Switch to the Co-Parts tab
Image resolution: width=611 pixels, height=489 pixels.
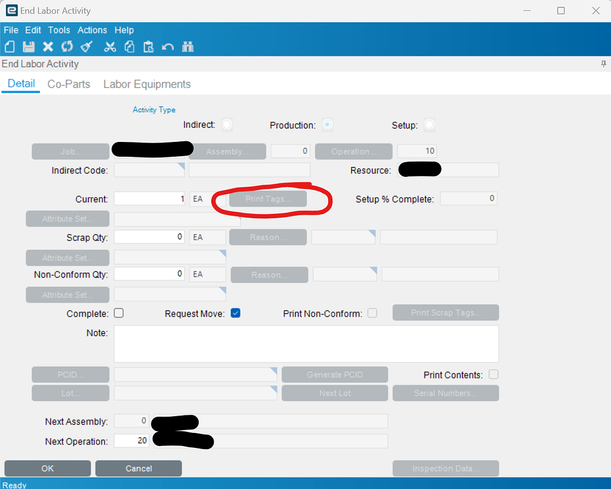pyautogui.click(x=68, y=84)
